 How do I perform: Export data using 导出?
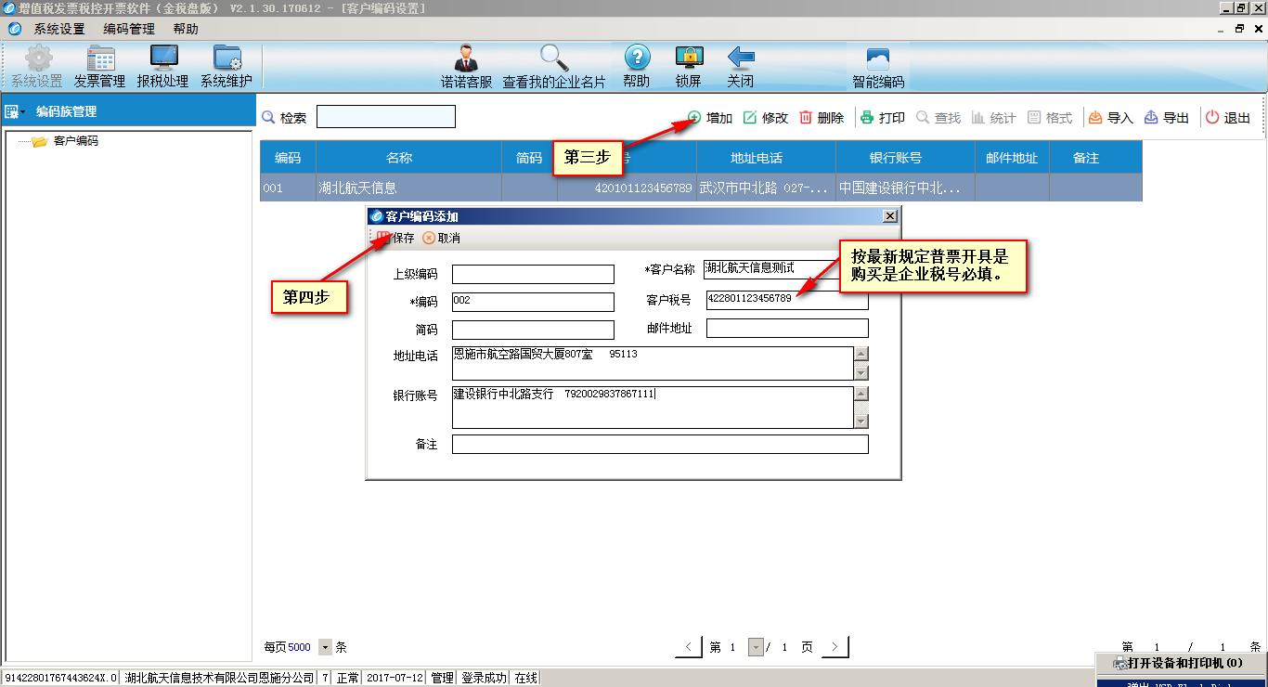click(x=1166, y=117)
